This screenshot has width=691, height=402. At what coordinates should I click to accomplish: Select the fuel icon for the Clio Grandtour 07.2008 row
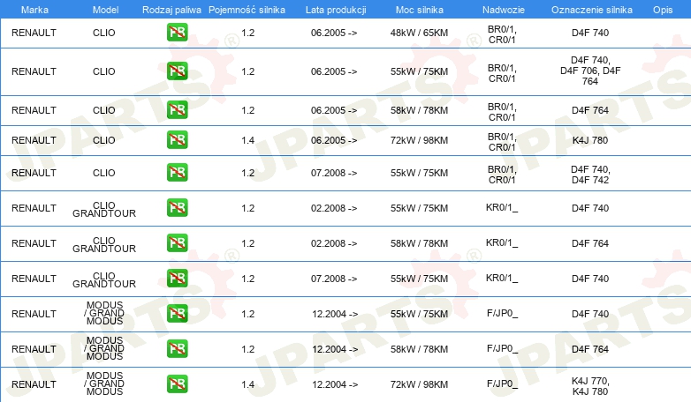[x=177, y=278]
